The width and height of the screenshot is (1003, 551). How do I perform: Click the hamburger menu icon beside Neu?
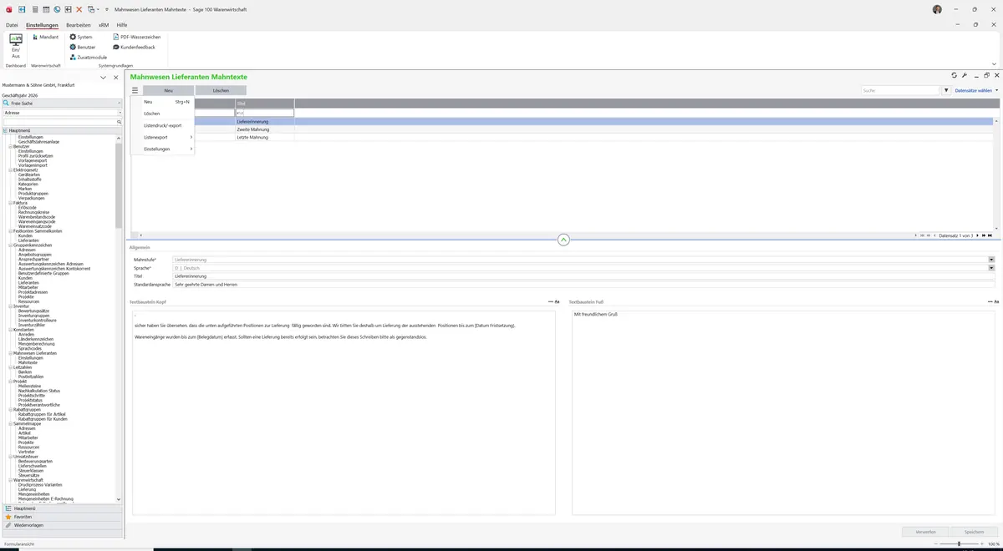coord(135,90)
